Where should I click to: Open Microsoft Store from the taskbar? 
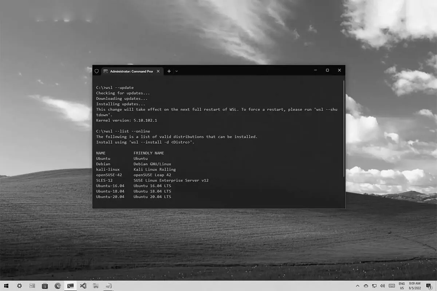click(45, 286)
